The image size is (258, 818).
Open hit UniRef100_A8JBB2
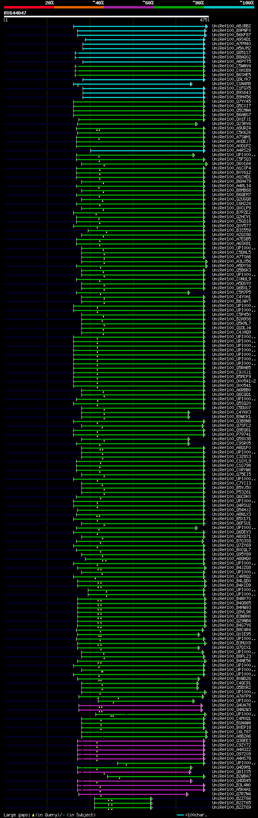coord(231,26)
